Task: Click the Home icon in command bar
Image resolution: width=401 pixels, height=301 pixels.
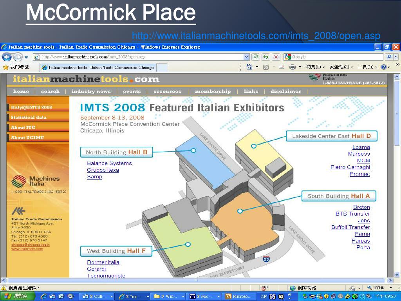Action: pyautogui.click(x=249, y=67)
